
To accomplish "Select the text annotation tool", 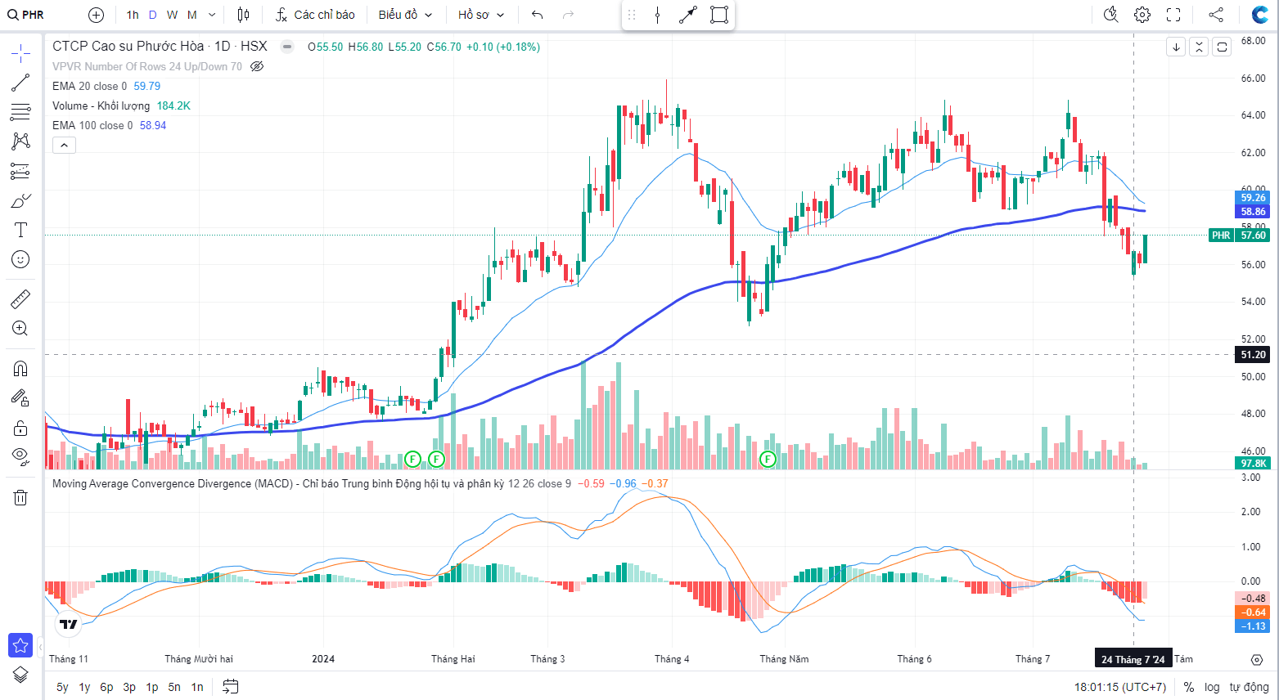I will click(x=20, y=230).
